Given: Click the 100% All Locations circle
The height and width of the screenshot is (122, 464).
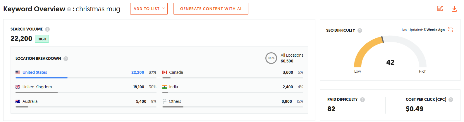Looking at the screenshot, I should (271, 58).
